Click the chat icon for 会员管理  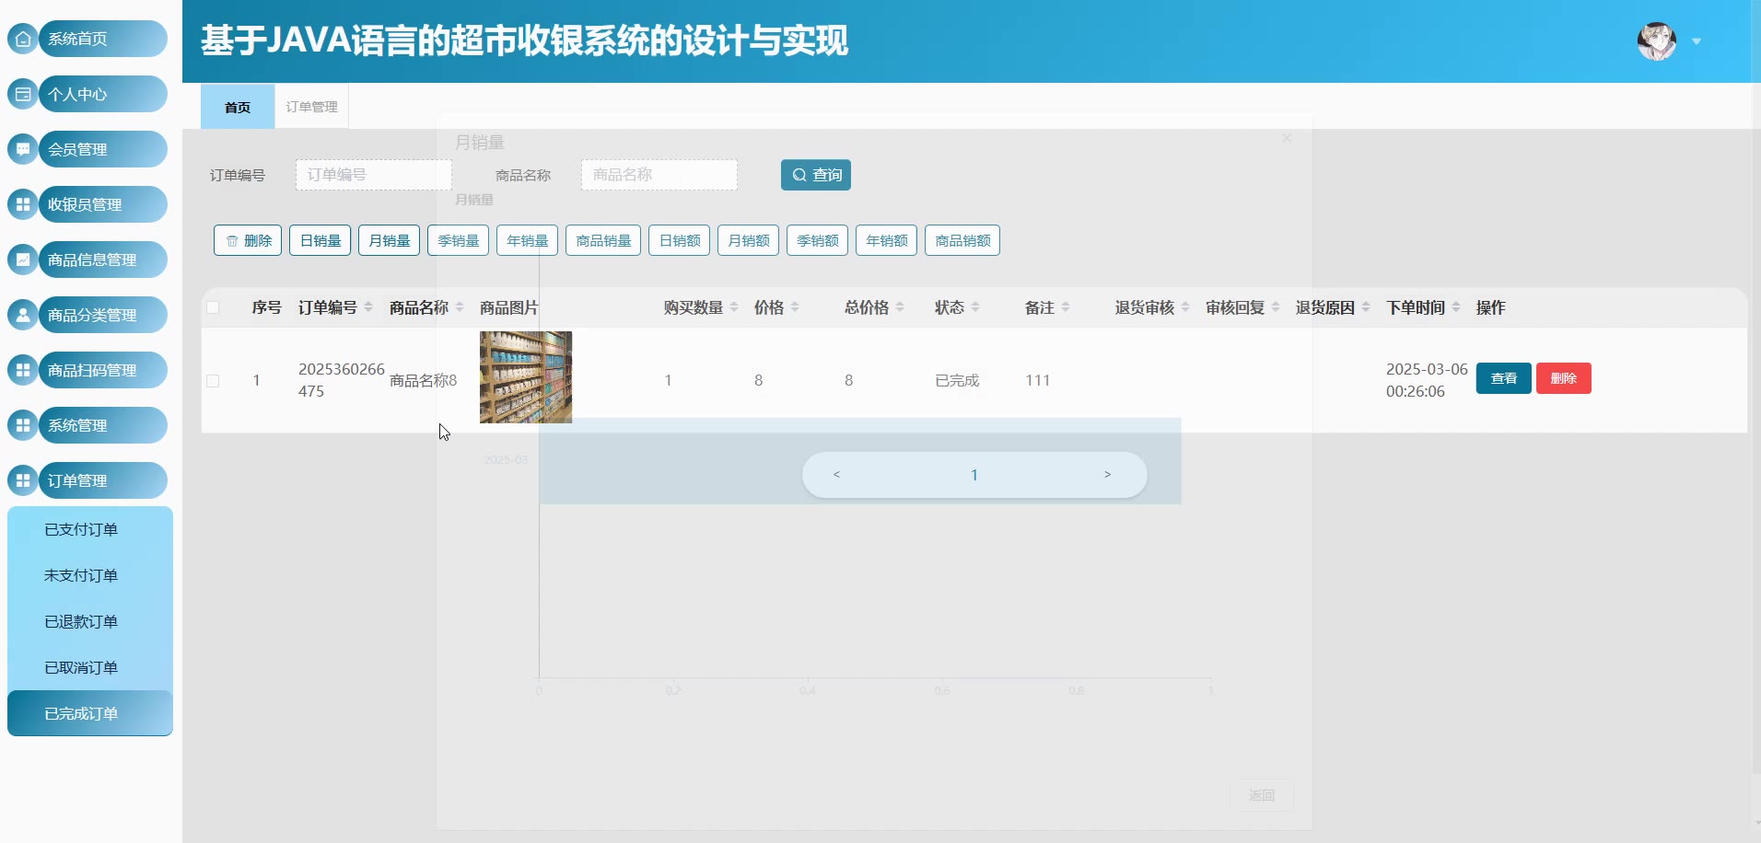coord(23,149)
